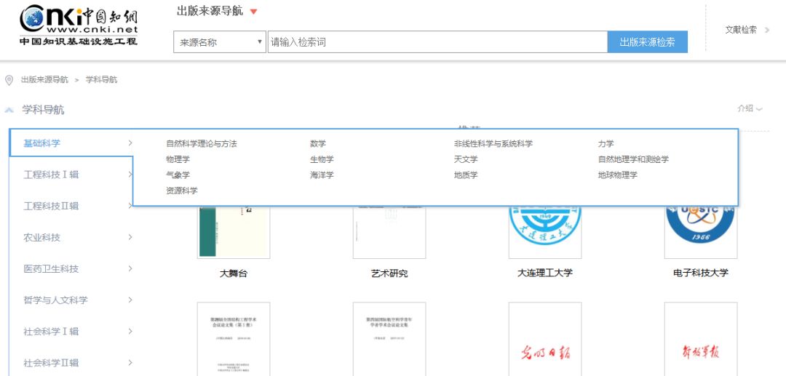Open the 光明日报 newspaper thumbnail
This screenshot has height=376, width=786.
tap(545, 339)
